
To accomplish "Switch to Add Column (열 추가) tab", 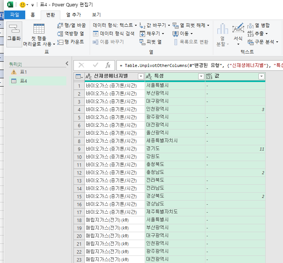I will click(73, 15).
